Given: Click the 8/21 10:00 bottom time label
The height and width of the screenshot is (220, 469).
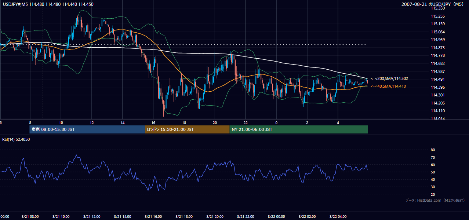Looking at the screenshot, I should tap(61, 216).
